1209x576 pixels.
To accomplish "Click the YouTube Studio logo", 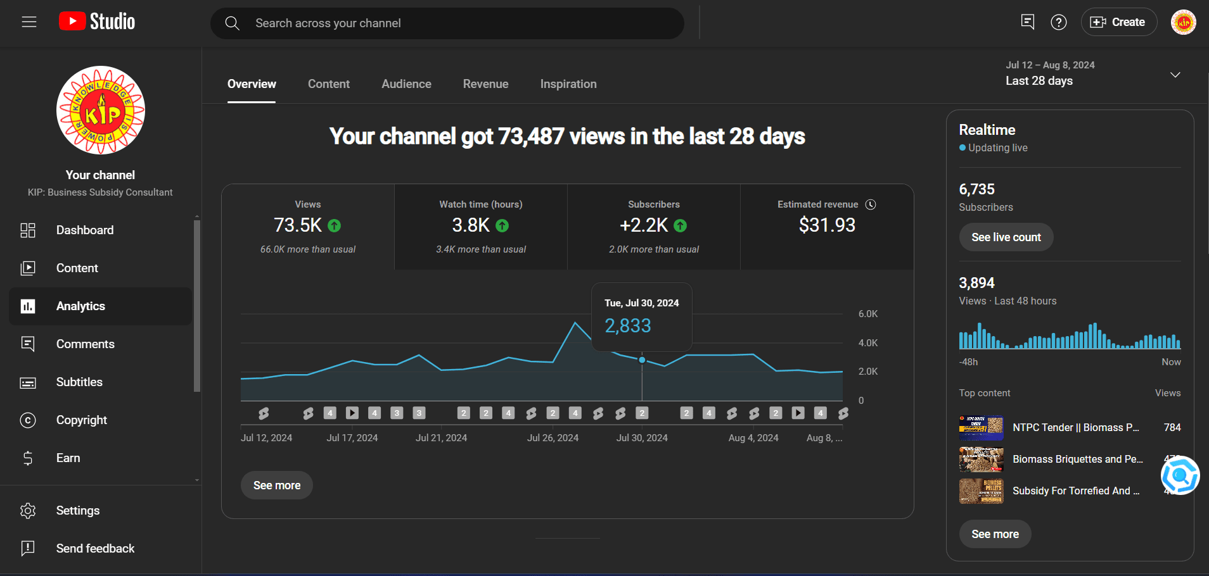I will click(97, 22).
